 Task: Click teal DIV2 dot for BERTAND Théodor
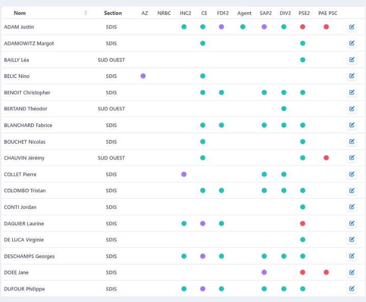pyautogui.click(x=284, y=108)
